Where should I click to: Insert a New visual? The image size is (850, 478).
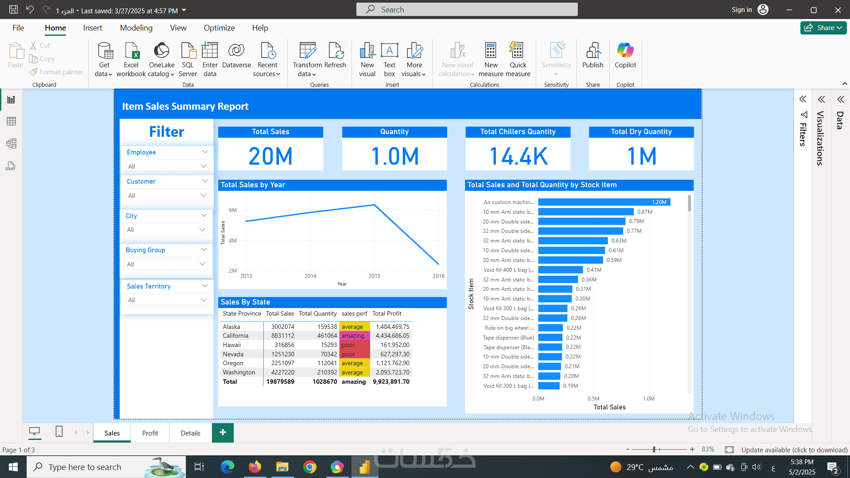pos(367,51)
